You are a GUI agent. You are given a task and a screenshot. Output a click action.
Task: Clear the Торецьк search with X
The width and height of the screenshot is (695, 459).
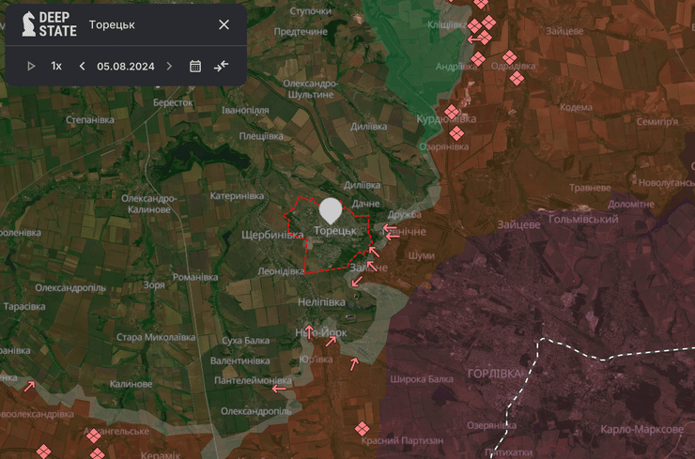[224, 24]
